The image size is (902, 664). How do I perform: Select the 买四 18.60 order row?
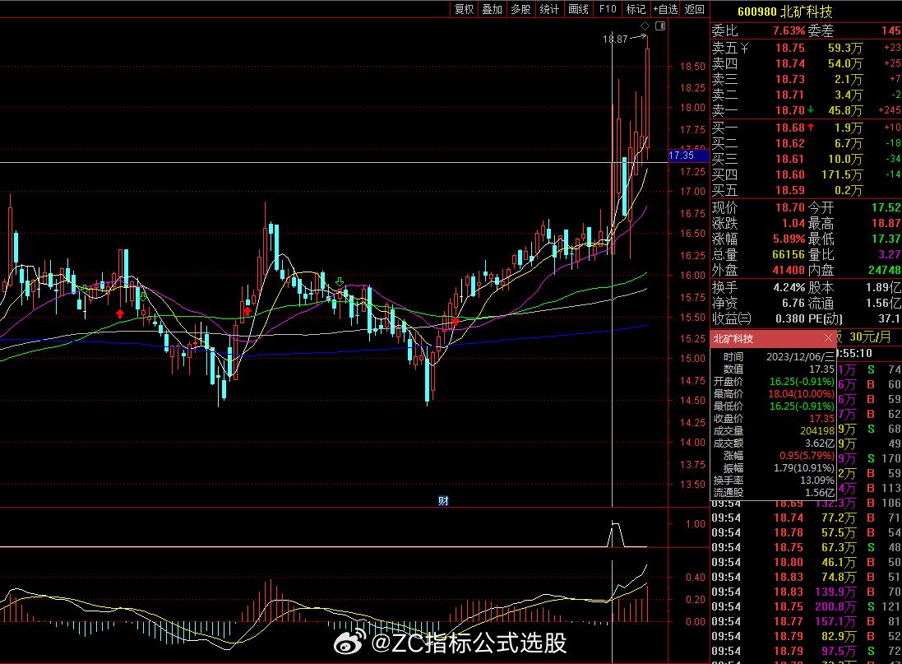click(x=807, y=174)
